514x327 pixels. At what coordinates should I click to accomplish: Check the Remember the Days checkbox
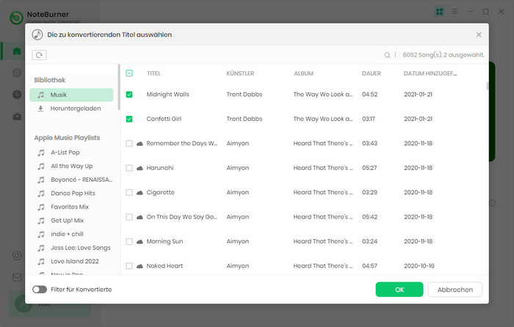(x=129, y=144)
